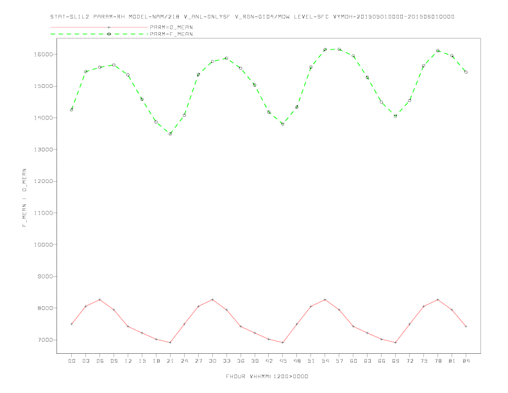Click the 72 forecast hour tick label
The height and width of the screenshot is (393, 508).
(409, 361)
